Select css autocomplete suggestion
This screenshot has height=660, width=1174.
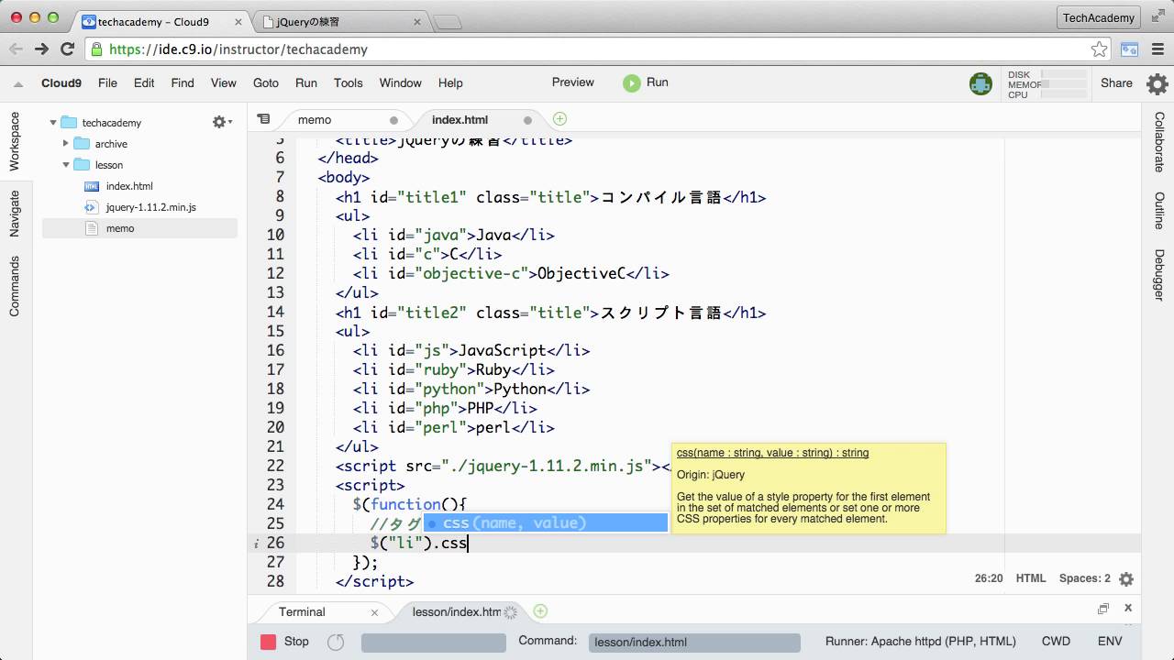[545, 522]
